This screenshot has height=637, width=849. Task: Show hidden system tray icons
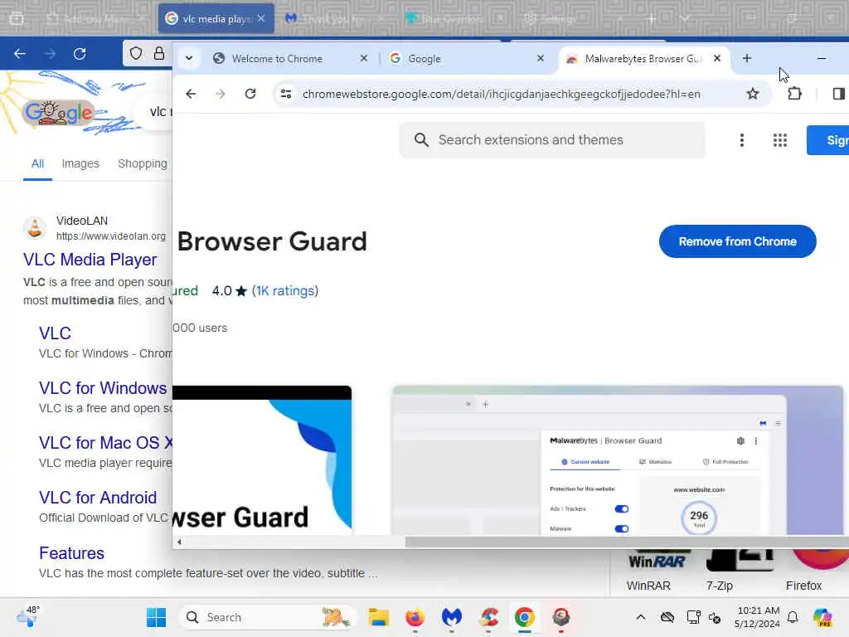coord(641,617)
